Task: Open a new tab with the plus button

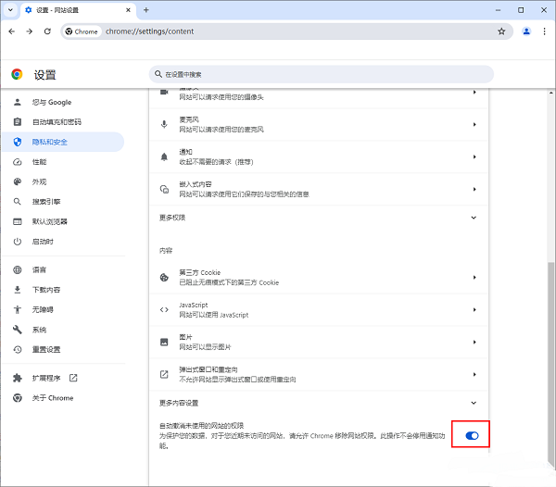Action: click(146, 10)
